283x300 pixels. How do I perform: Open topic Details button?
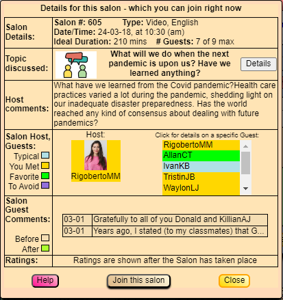258,64
